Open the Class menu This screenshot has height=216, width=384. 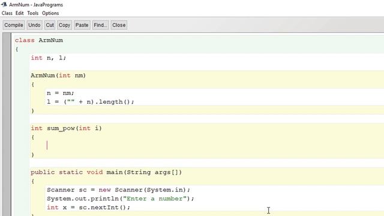click(7, 13)
